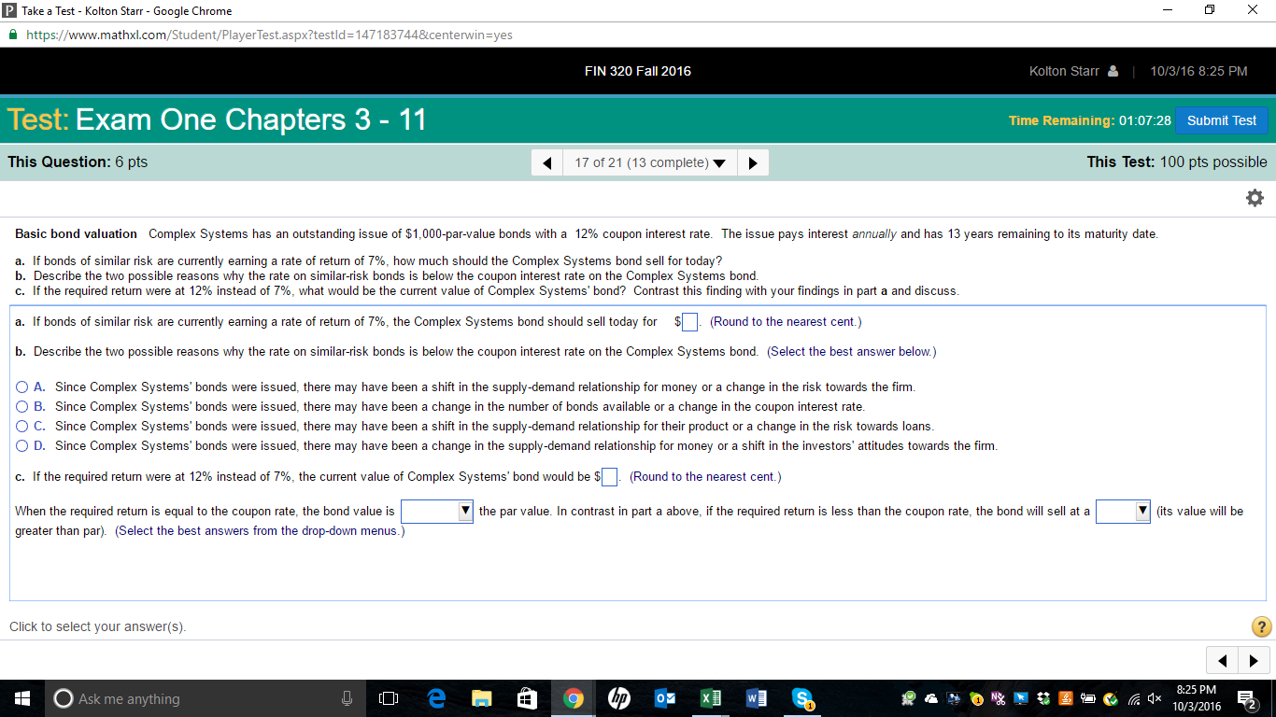Click the taskbar clock showing 8:25 PM
This screenshot has height=717, width=1276.
1197,698
